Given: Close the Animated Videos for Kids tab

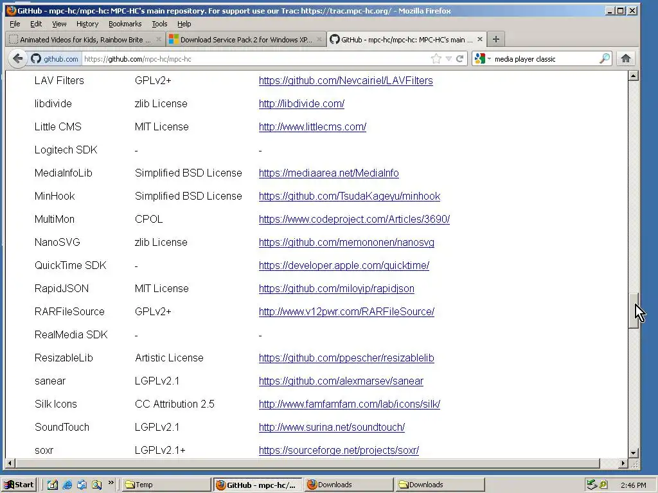Looking at the screenshot, I should click(158, 39).
